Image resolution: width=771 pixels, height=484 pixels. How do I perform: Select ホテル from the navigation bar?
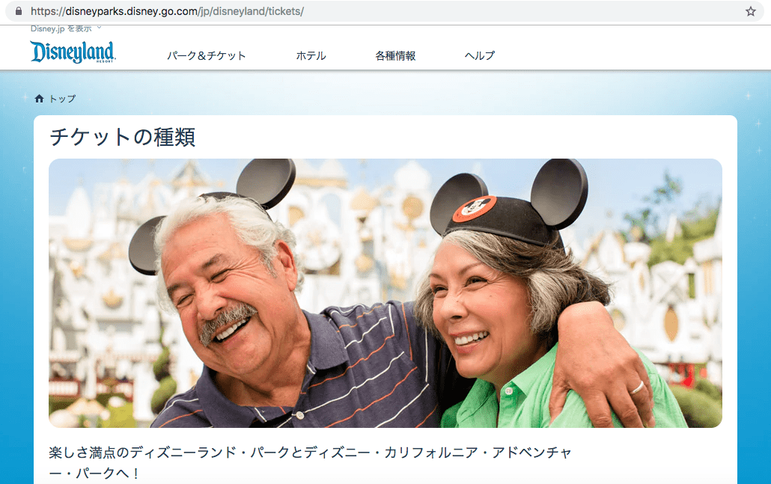click(x=311, y=55)
